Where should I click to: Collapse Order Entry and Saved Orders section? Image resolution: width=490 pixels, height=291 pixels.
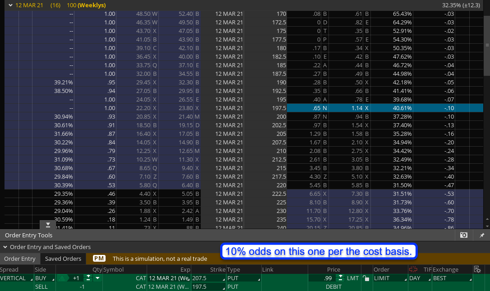point(5,247)
